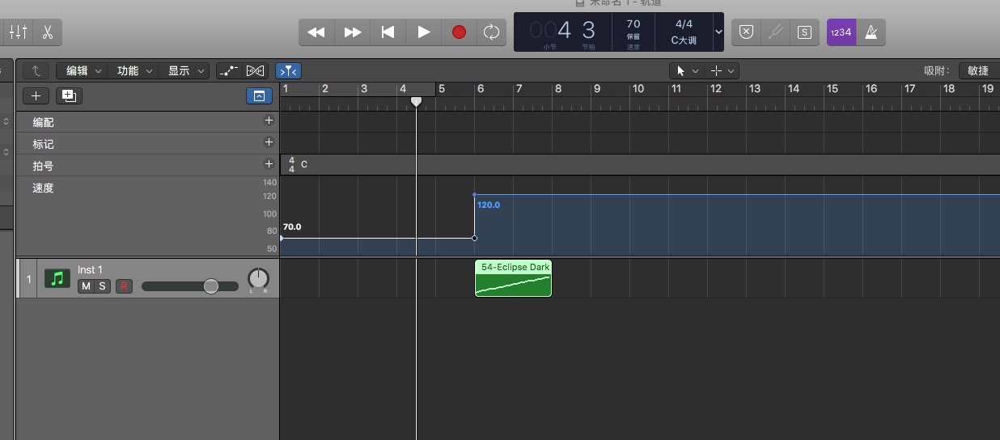This screenshot has height=440, width=1000.
Task: Open the Editors with the scissors icon
Action: click(x=47, y=32)
